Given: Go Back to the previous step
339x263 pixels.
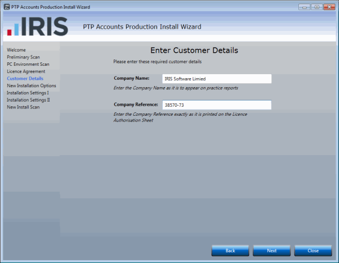Looking at the screenshot, I should tap(230, 251).
